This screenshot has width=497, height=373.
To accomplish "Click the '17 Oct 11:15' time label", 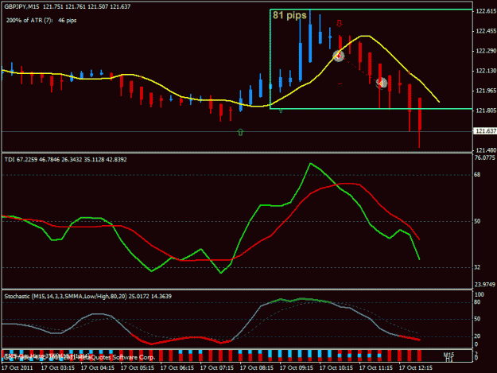I will [376, 368].
